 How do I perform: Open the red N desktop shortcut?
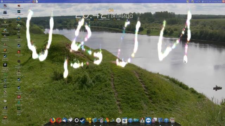coord(19,6)
